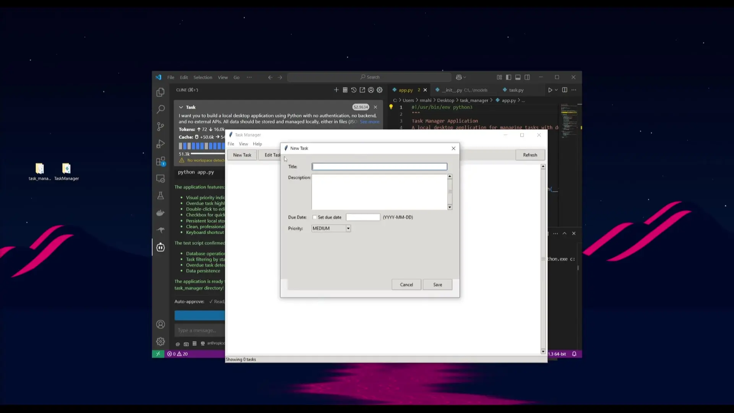Open the run button dropdown arrow
The image size is (734, 413).
(x=556, y=90)
